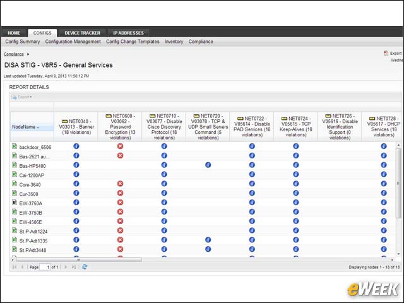Select the EW-3750B node name

tap(31, 213)
